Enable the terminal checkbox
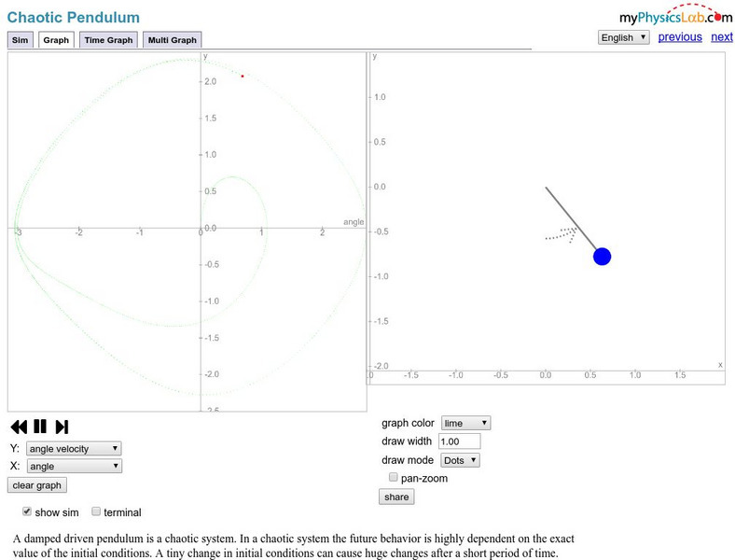This screenshot has width=735, height=560. [x=96, y=511]
